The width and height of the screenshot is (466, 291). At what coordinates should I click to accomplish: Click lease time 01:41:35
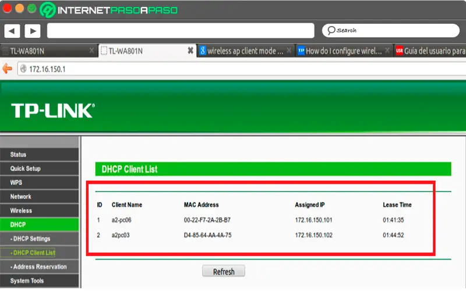(393, 220)
